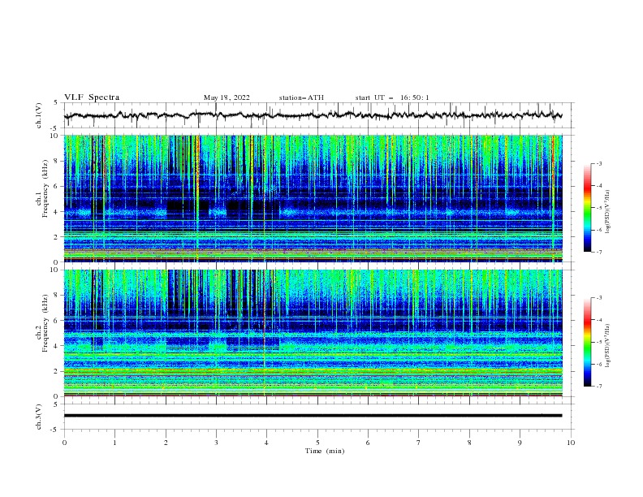Click the time axis tick label "9"
This screenshot has width=643, height=497.
(520, 443)
